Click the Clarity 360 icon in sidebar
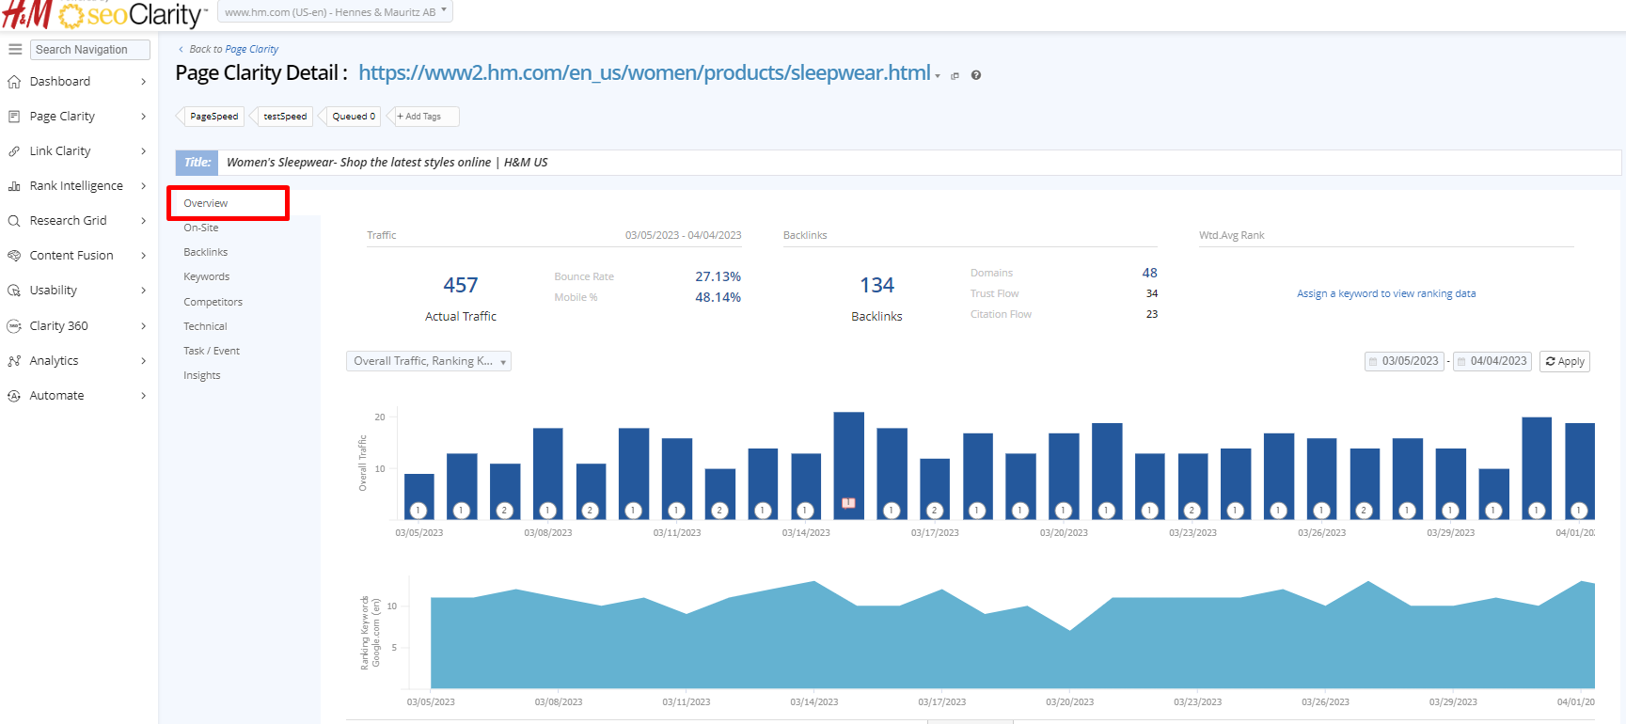The width and height of the screenshot is (1626, 724). [x=14, y=326]
